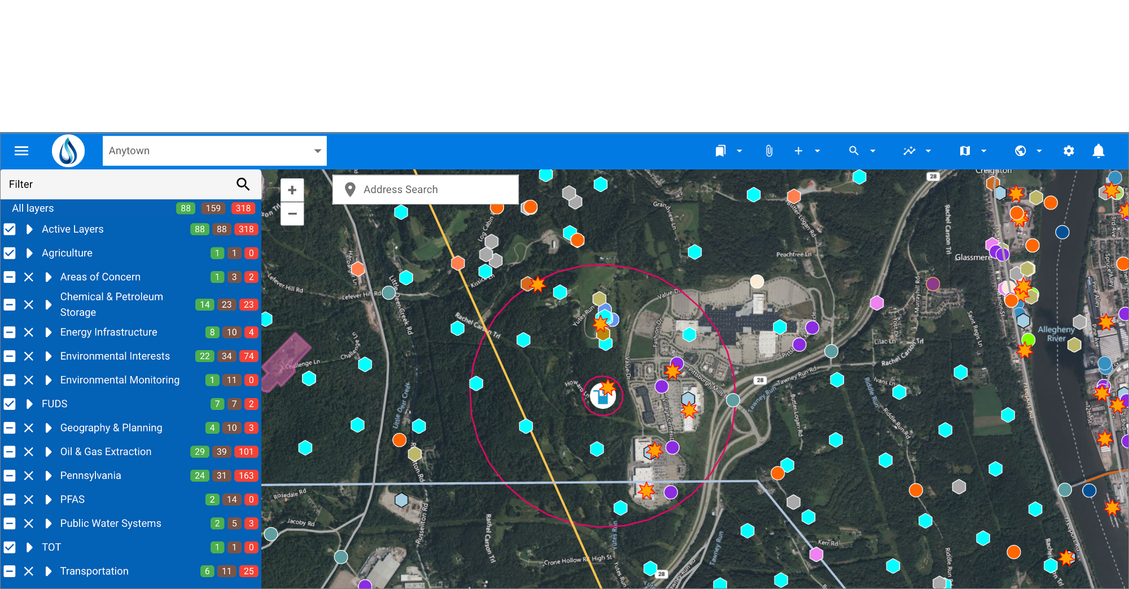Screen dimensions: 1129x589
Task: Focus the Filter layers input field
Action: [119, 184]
